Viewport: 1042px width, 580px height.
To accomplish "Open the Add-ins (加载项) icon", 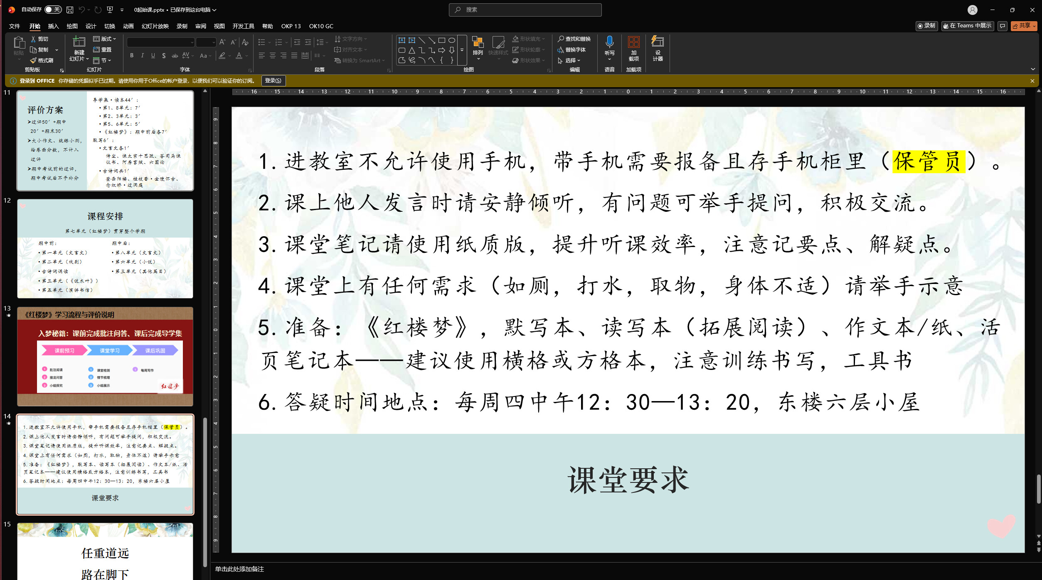I will click(633, 42).
